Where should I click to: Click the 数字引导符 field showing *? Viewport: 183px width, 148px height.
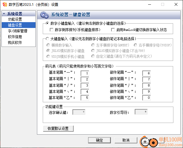click(141, 112)
